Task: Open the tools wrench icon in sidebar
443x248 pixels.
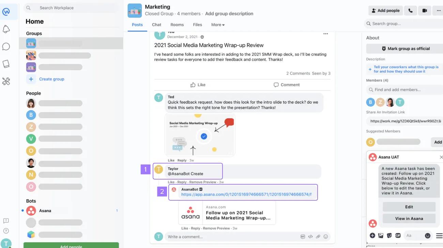Action: tap(6, 81)
